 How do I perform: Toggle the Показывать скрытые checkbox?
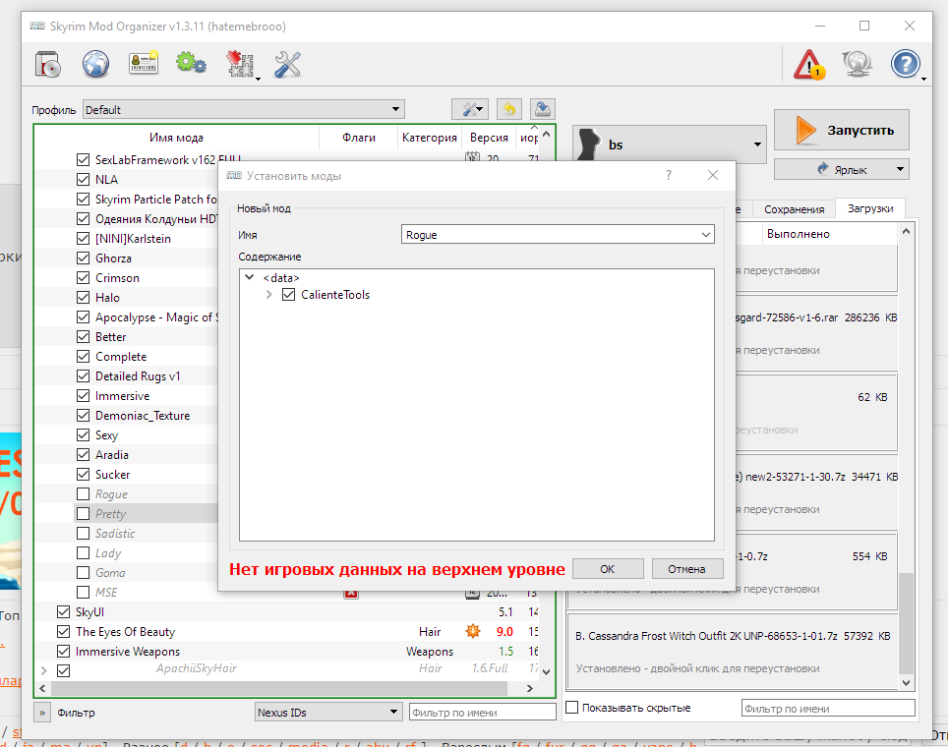[572, 707]
